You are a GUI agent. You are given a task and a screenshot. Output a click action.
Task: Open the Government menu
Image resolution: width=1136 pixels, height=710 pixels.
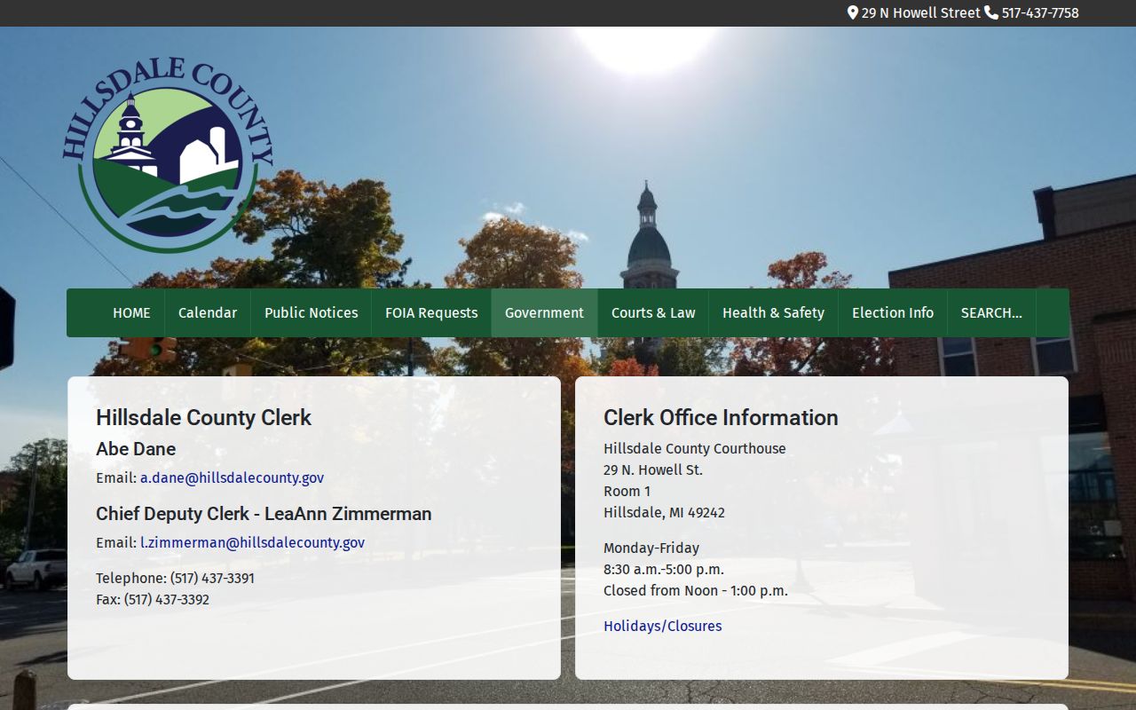tap(544, 312)
